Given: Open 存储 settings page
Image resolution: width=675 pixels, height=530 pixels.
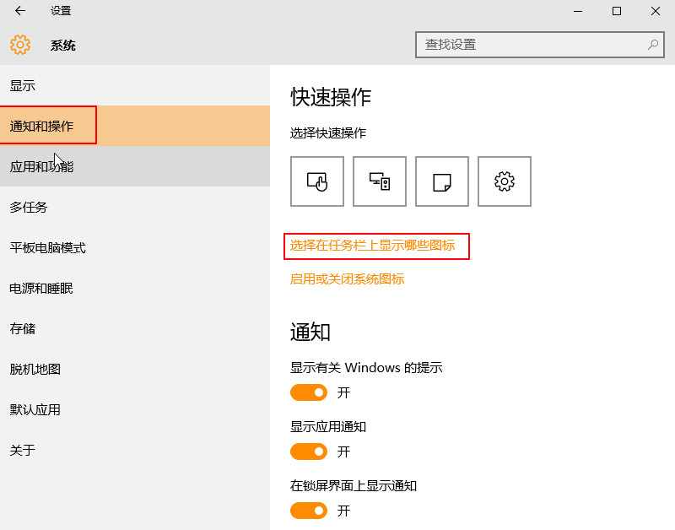Looking at the screenshot, I should [135, 328].
